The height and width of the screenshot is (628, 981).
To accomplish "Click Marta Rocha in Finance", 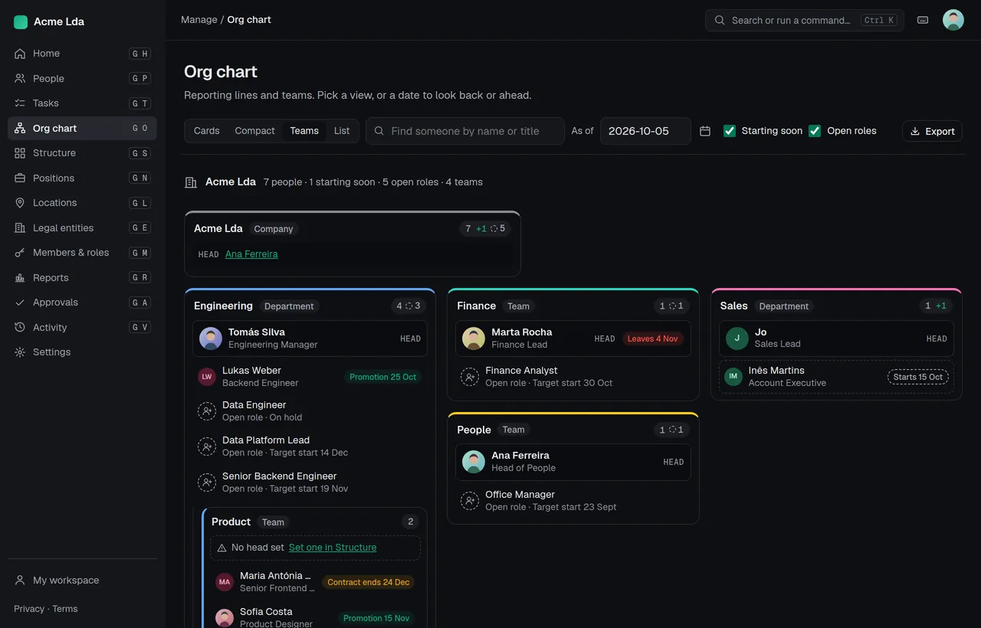I will point(573,339).
